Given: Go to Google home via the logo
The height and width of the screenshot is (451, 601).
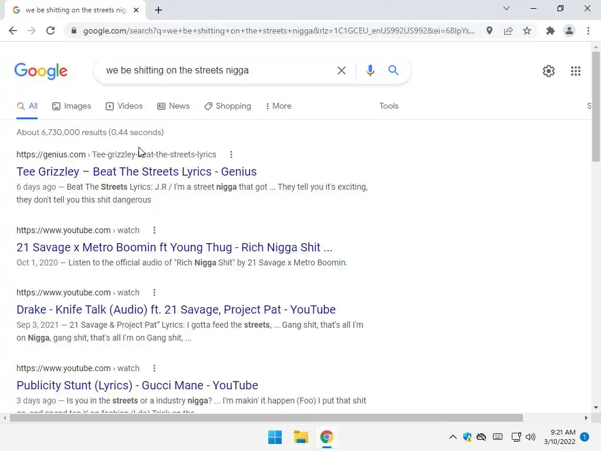Looking at the screenshot, I should click(x=41, y=71).
